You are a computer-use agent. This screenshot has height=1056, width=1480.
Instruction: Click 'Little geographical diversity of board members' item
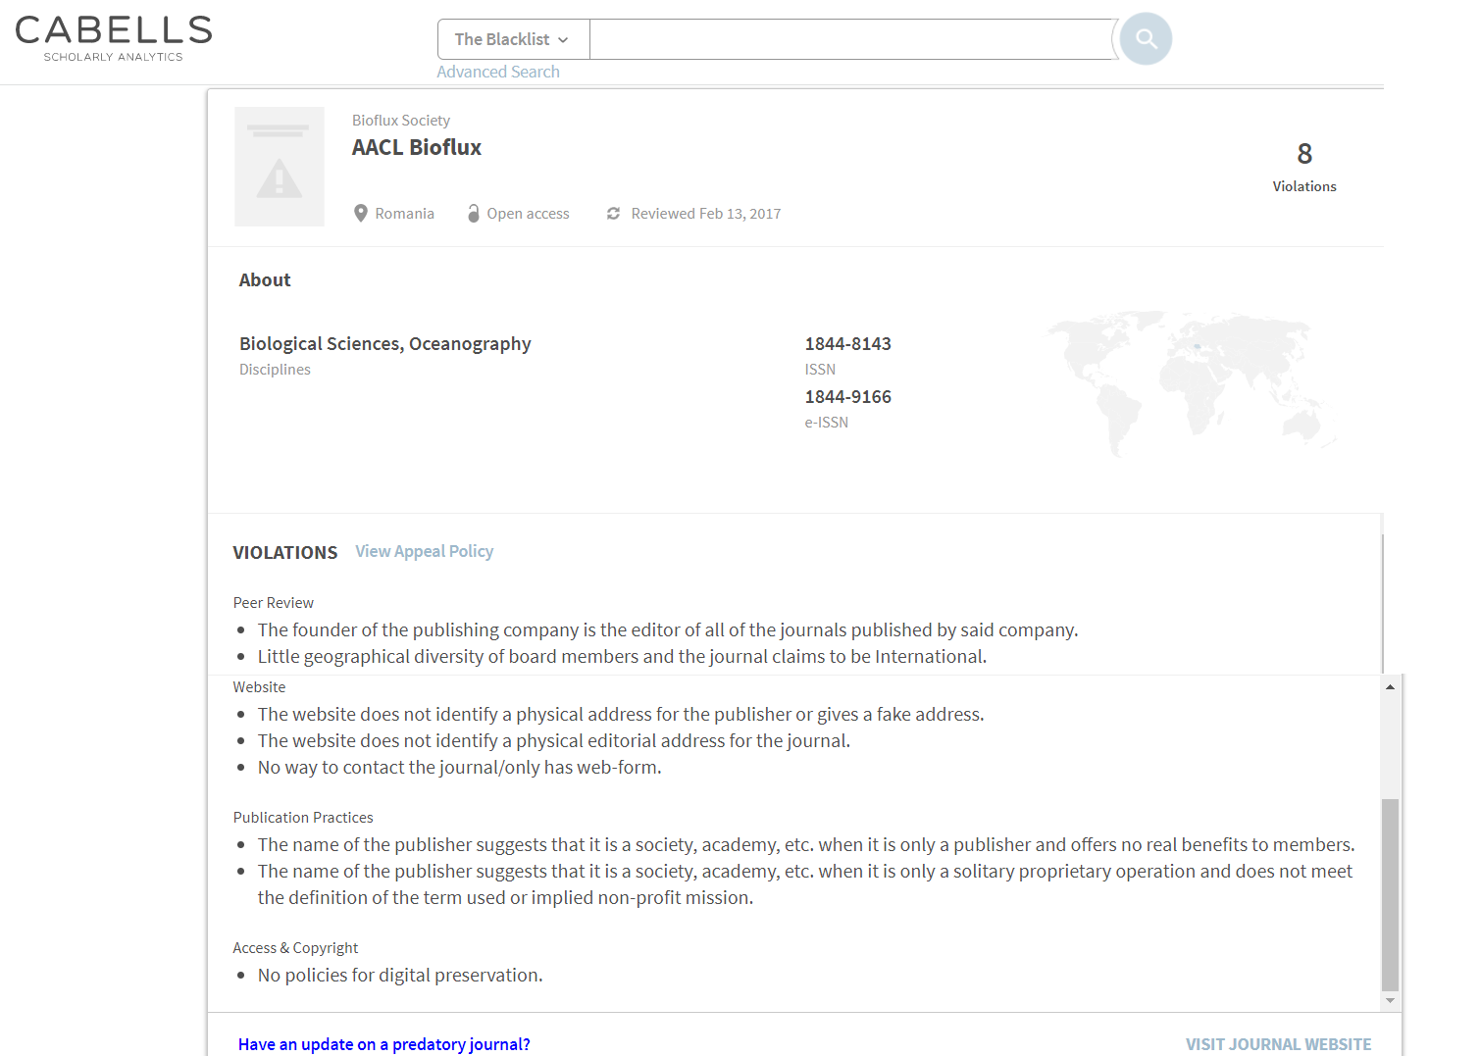point(623,656)
